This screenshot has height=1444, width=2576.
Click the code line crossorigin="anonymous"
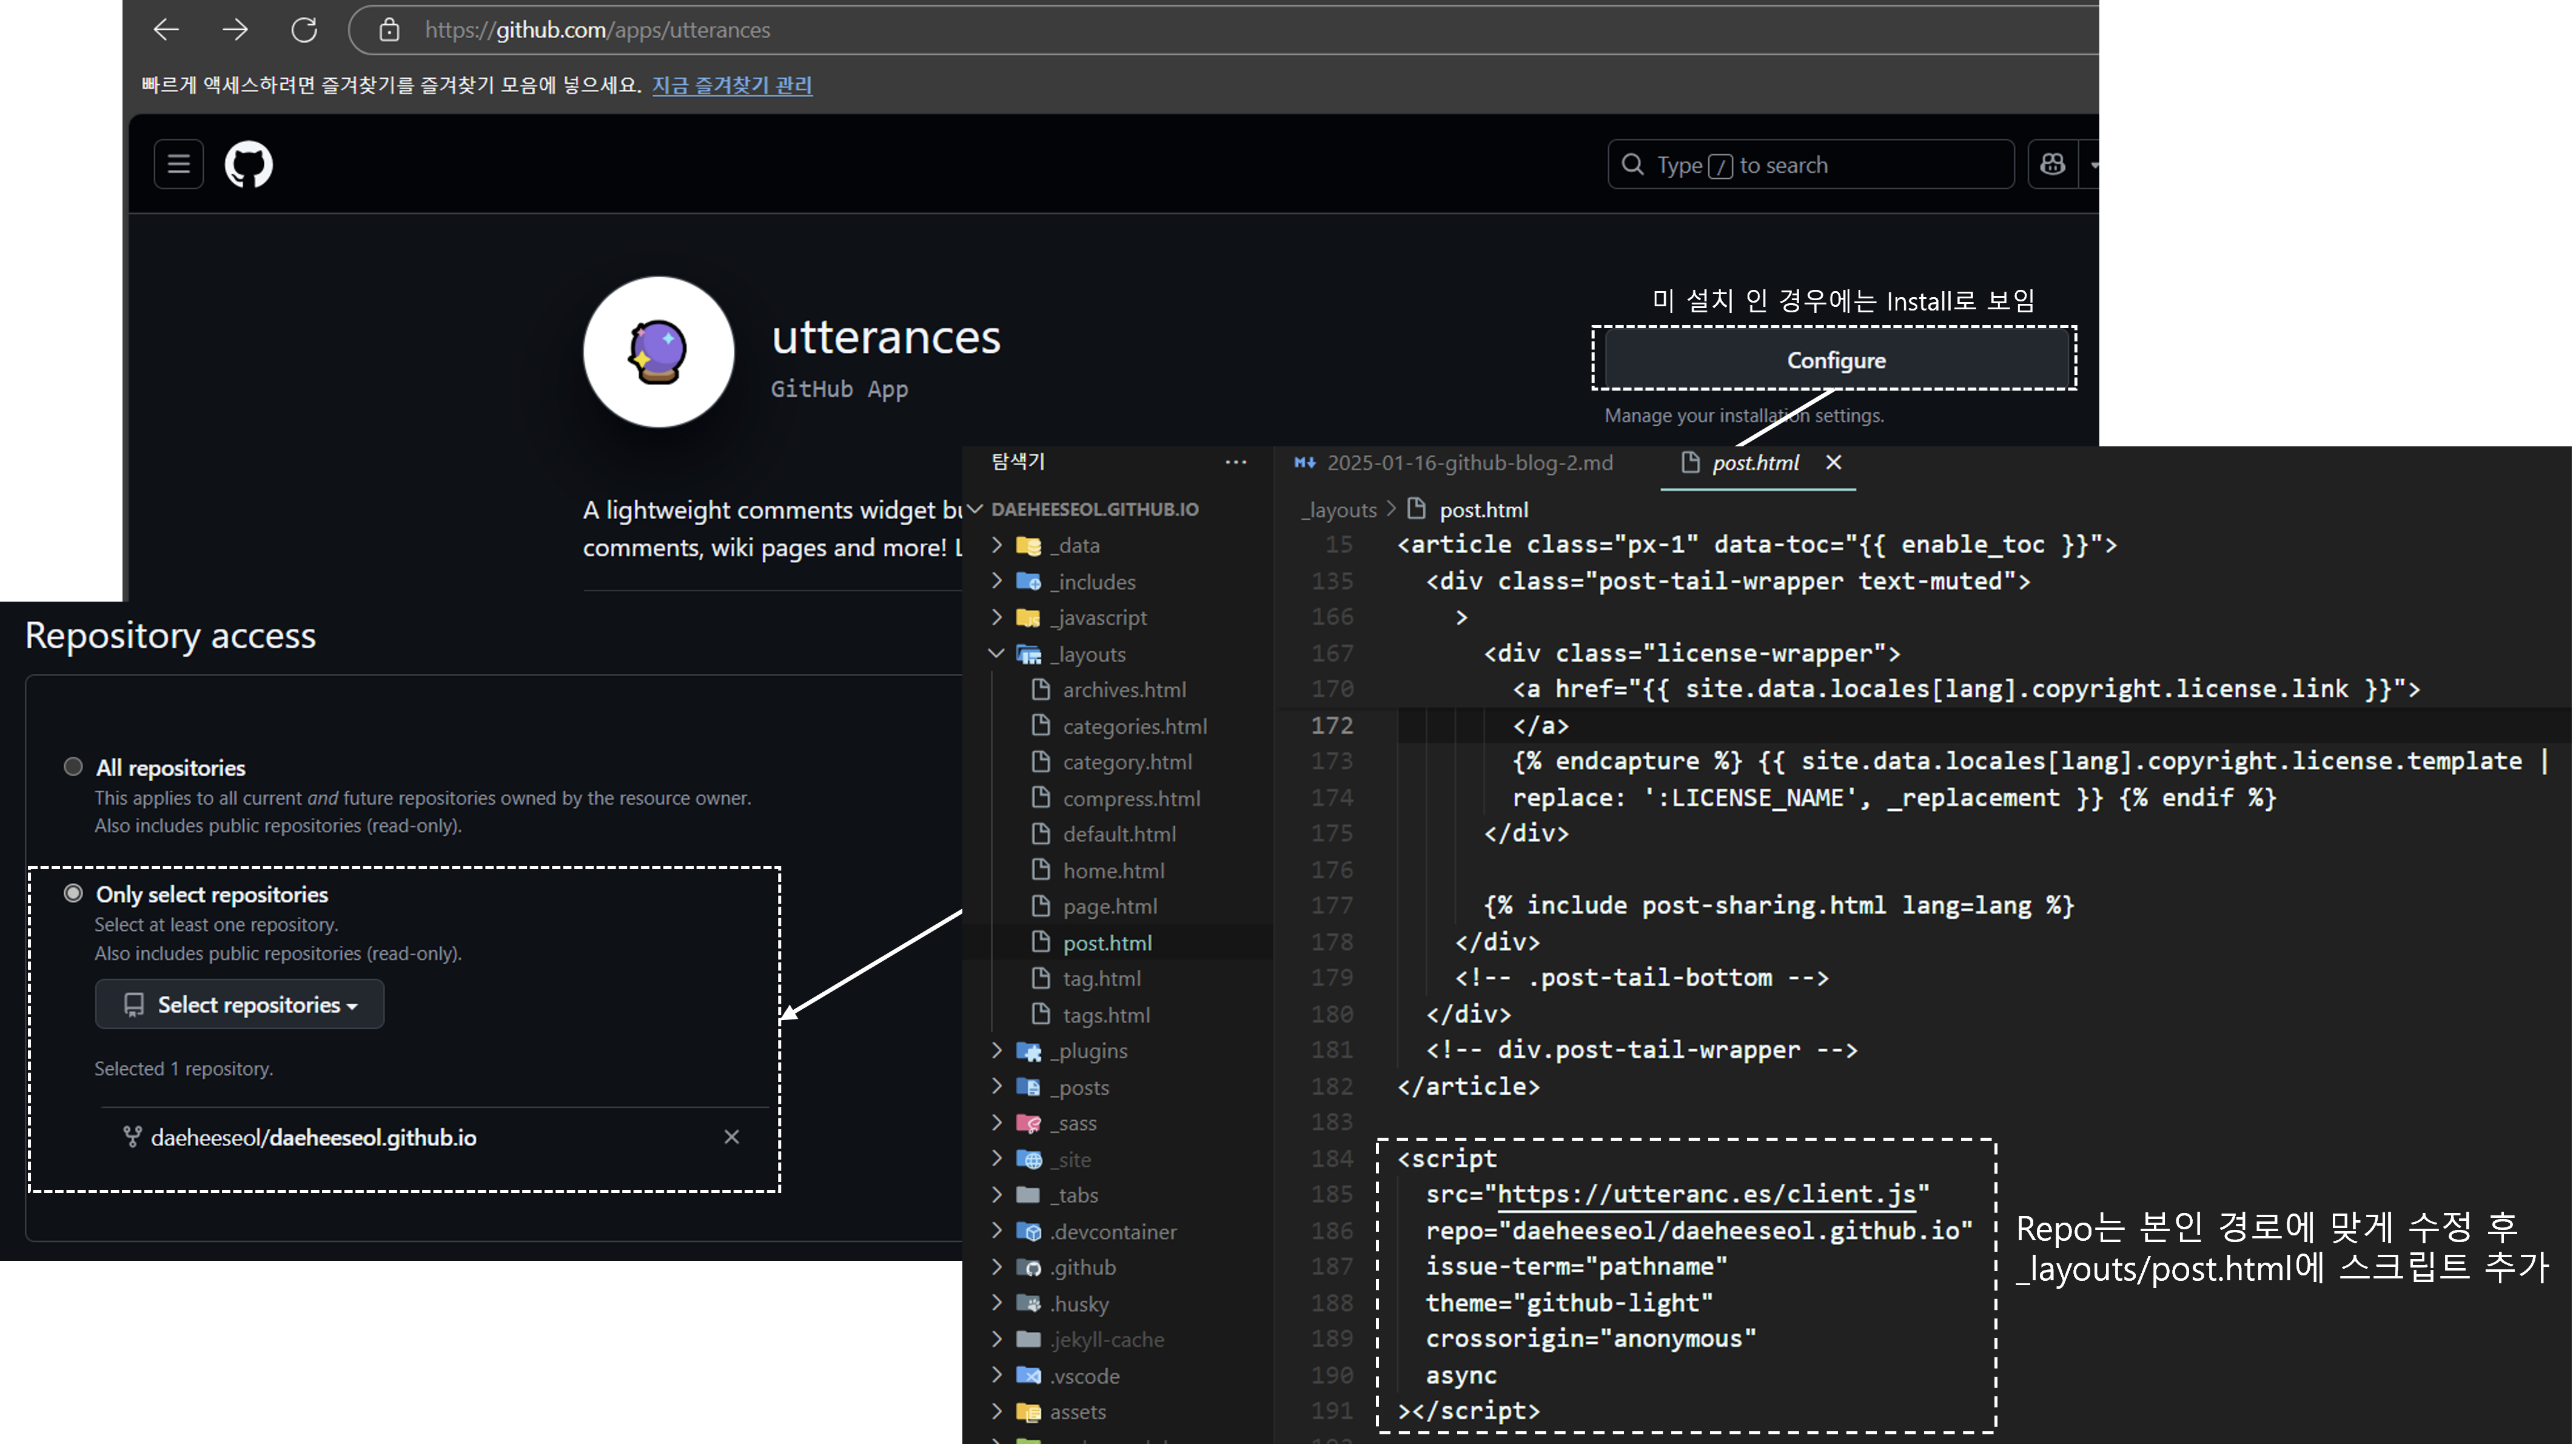point(1591,1338)
